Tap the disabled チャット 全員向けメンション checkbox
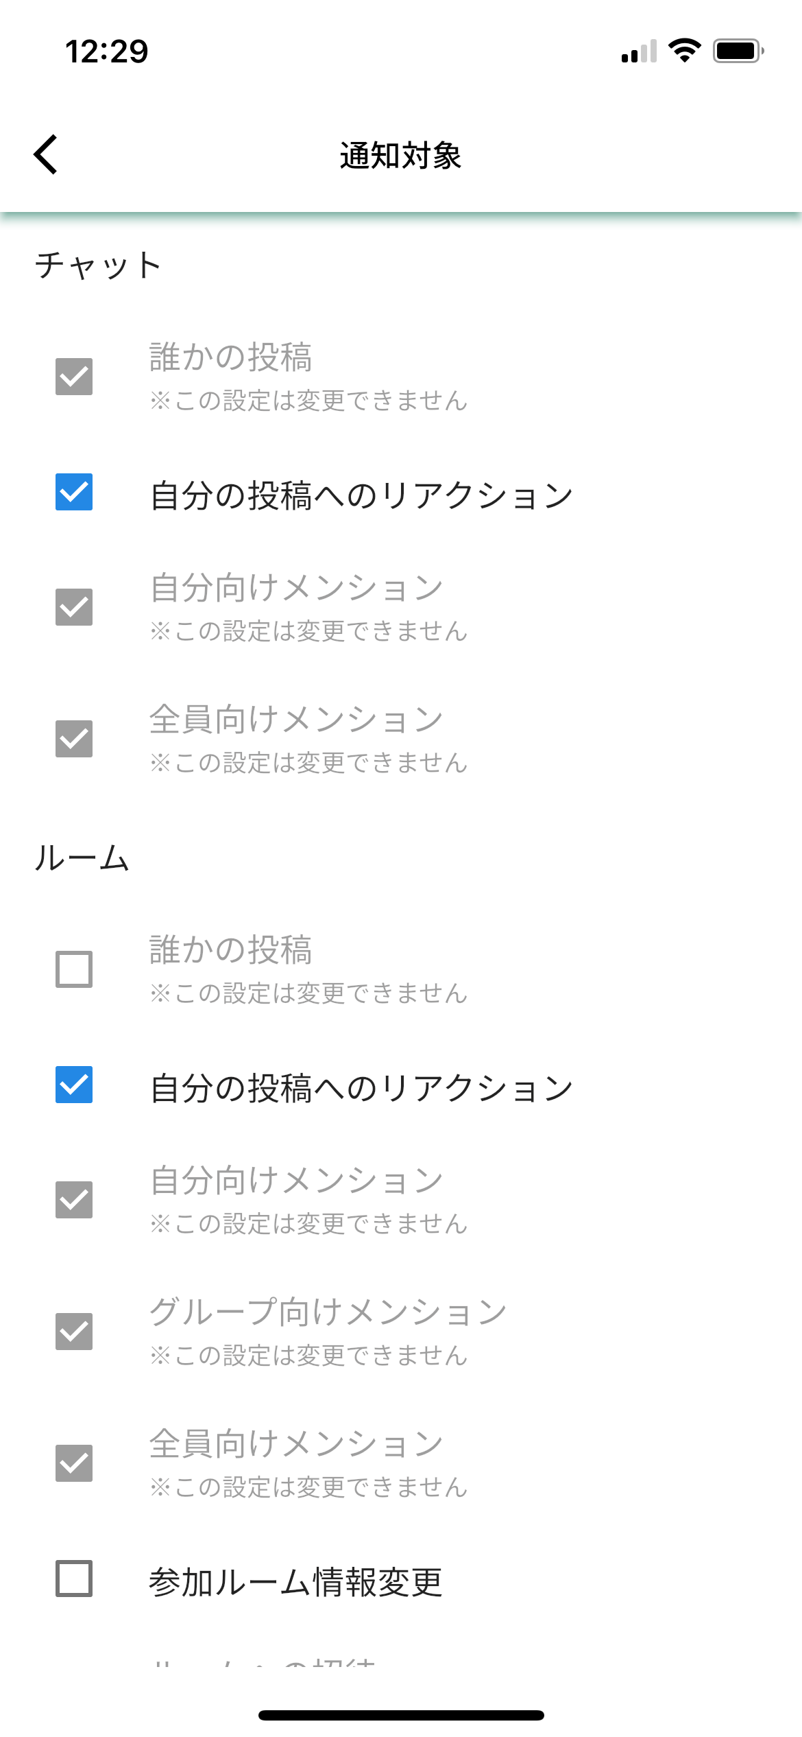 click(x=74, y=739)
